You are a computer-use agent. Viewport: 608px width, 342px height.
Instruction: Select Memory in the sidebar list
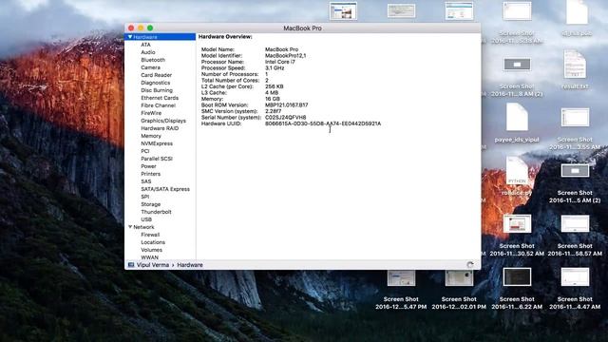point(151,136)
